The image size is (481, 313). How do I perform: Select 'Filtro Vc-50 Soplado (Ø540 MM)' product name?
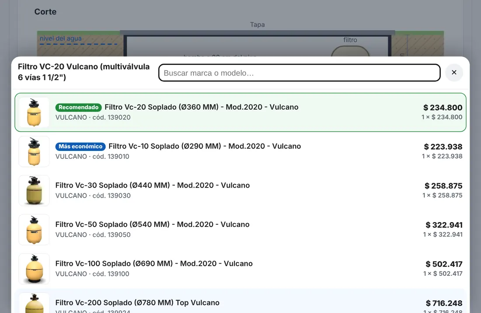[153, 224]
